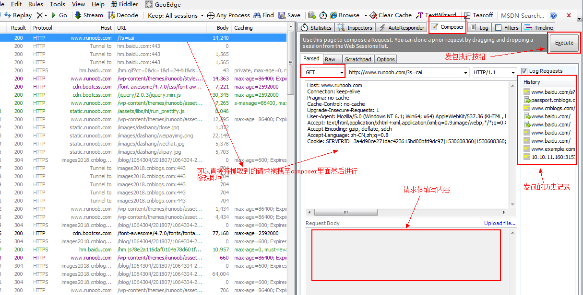Click the Browse button with IE icon
Screen dimensions: 583x295
(x=345, y=15)
